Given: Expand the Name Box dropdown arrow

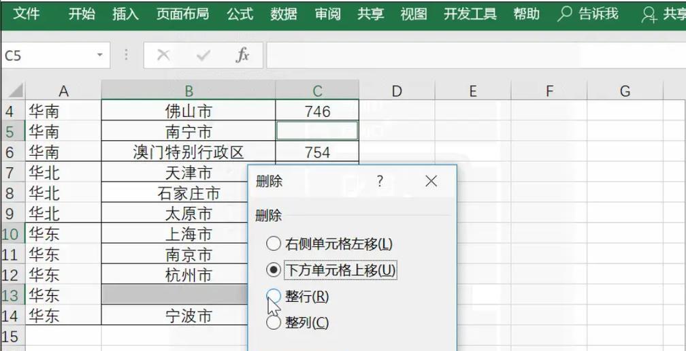Looking at the screenshot, I should pos(100,56).
